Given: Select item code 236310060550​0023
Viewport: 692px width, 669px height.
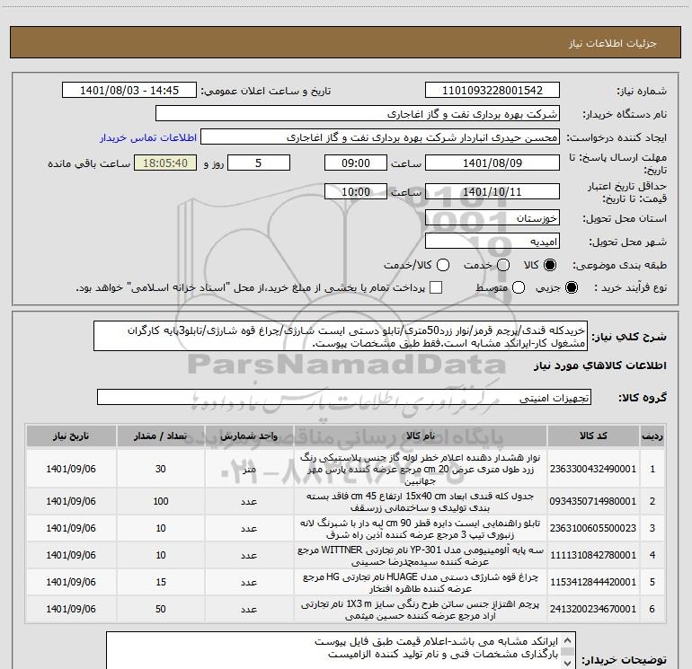Looking at the screenshot, I should pos(593,528).
